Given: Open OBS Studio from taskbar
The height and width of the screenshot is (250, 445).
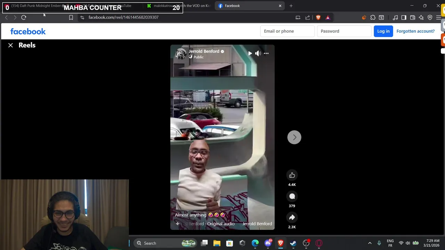Looking at the screenshot, I should [x=306, y=243].
